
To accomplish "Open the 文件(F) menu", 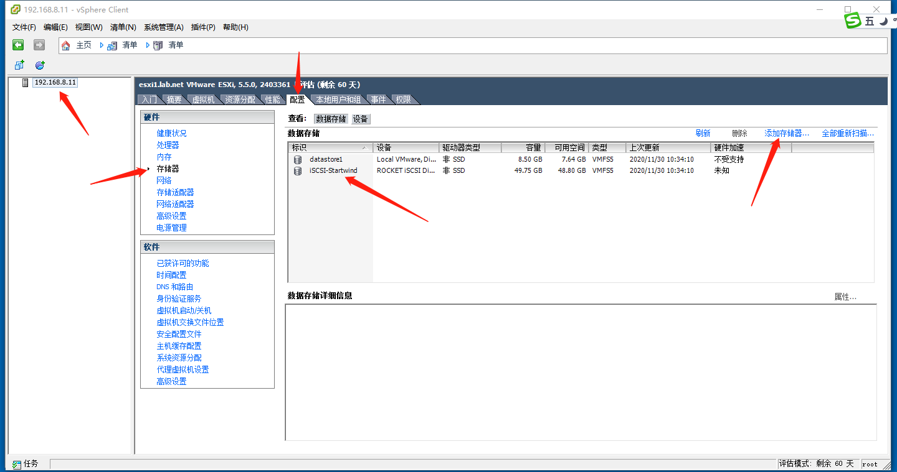I will (24, 27).
